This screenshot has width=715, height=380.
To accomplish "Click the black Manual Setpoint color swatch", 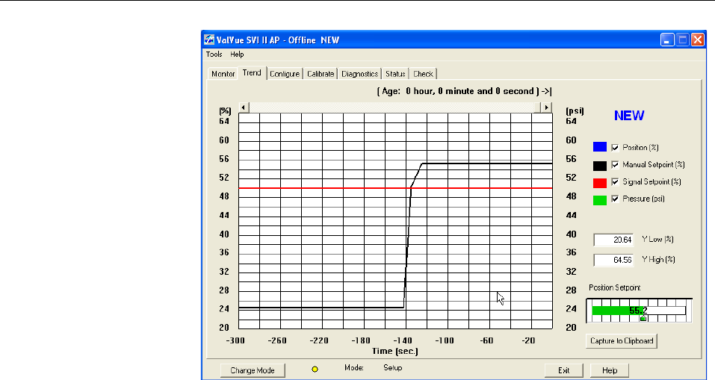I will (x=600, y=166).
